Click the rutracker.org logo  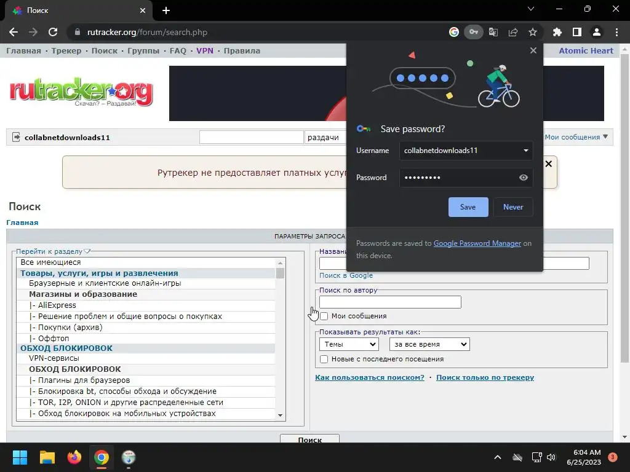81,92
